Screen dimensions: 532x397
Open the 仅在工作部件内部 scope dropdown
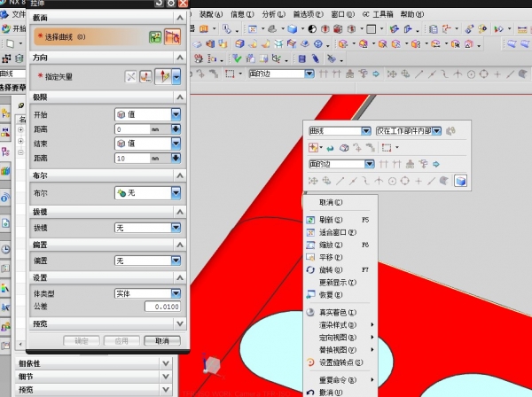[x=409, y=131]
